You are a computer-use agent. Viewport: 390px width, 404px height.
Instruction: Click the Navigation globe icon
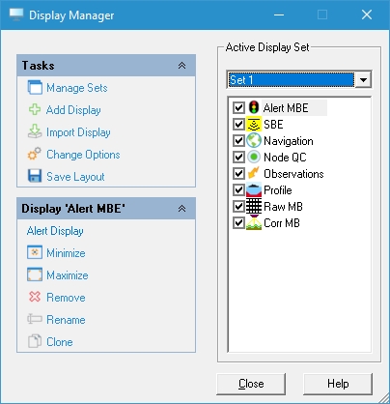click(254, 140)
